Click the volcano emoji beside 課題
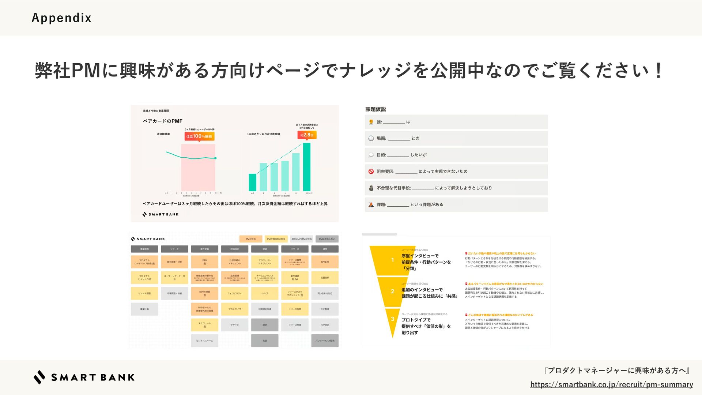 pos(371,204)
